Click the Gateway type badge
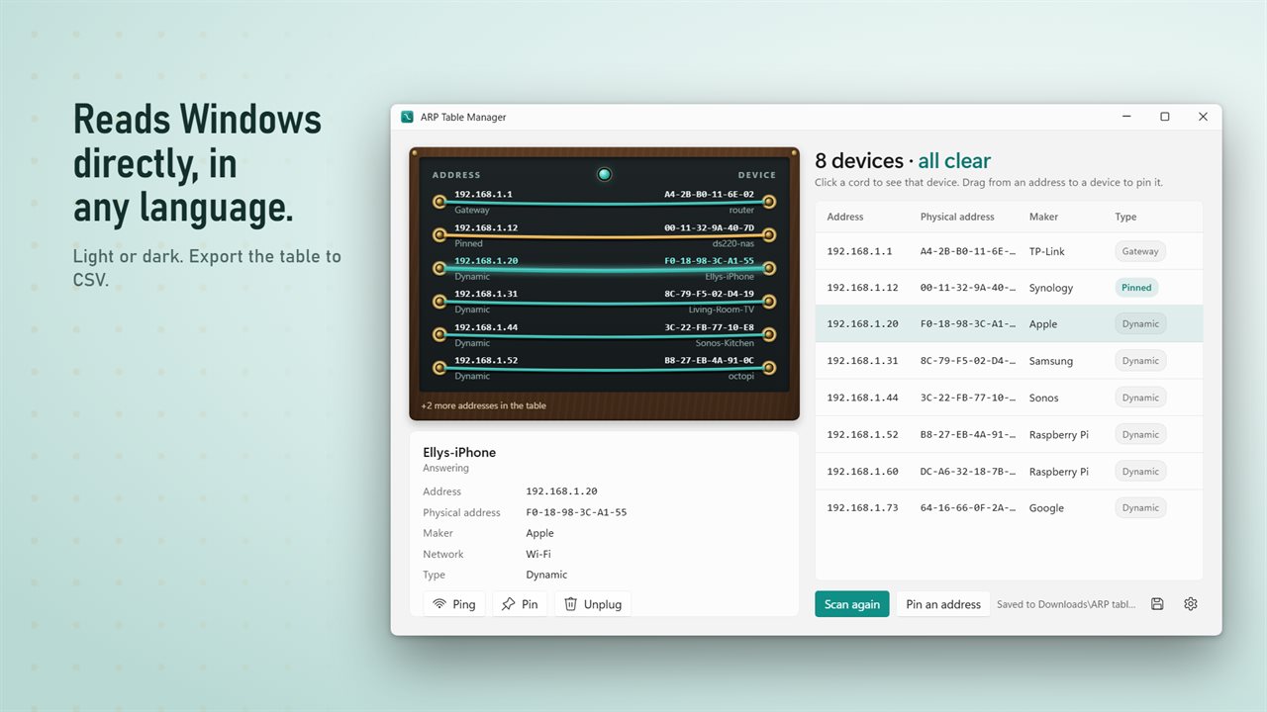Image resolution: width=1267 pixels, height=712 pixels. (x=1140, y=251)
